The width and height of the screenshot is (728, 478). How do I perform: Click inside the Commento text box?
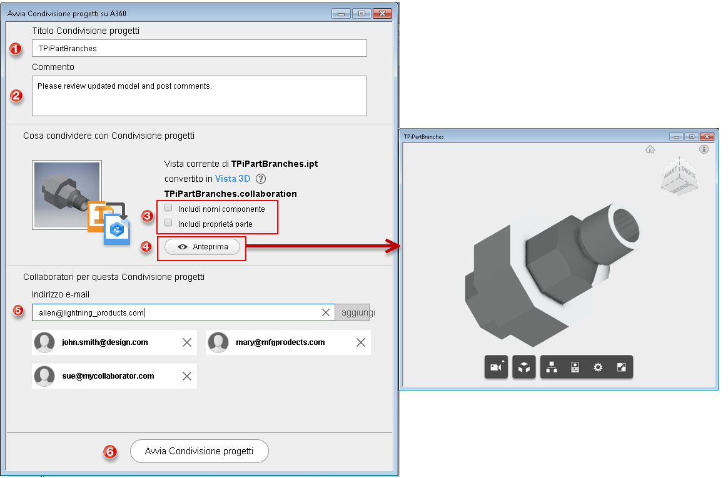[x=199, y=96]
